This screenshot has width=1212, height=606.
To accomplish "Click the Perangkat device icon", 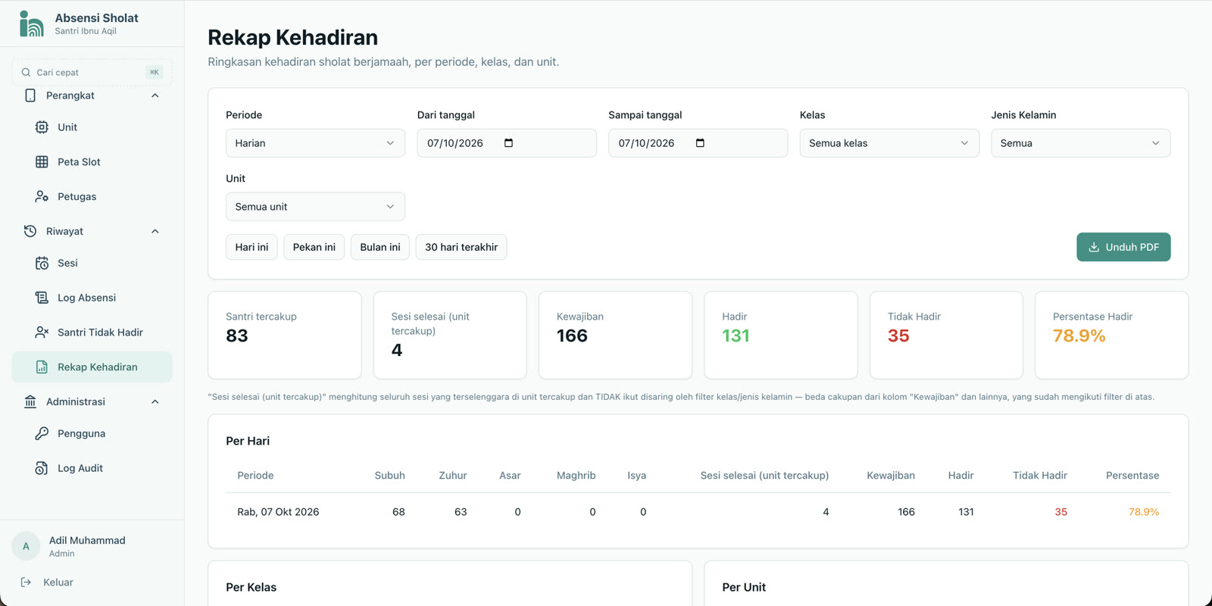I will (30, 95).
